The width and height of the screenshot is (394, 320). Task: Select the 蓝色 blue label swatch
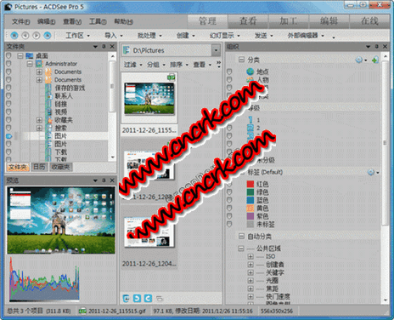[250, 200]
